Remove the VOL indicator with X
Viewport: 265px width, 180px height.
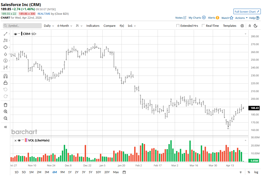tap(15, 141)
